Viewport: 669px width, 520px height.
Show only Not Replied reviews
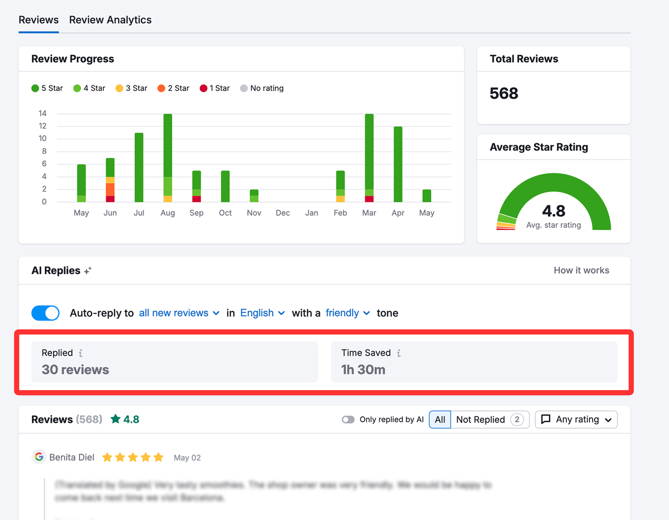[482, 419]
